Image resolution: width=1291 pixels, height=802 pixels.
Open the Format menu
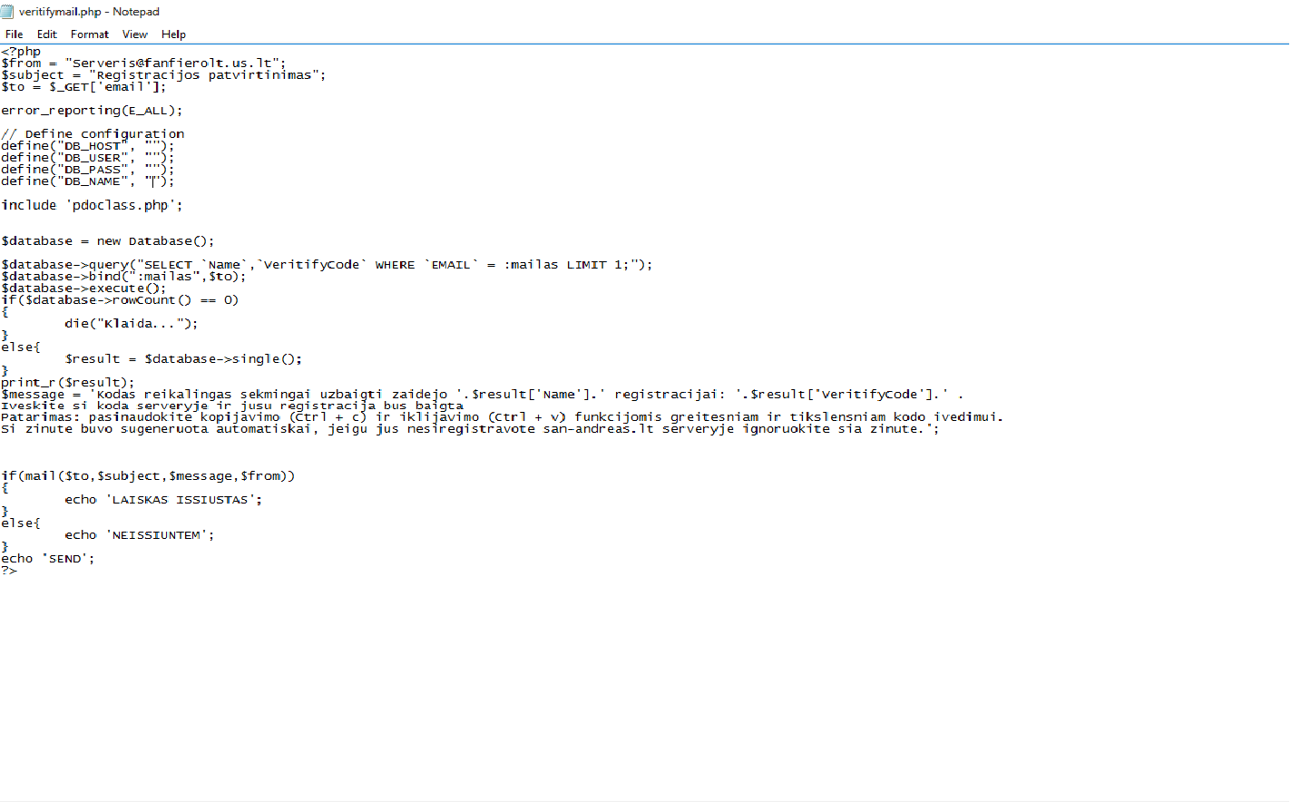pyautogui.click(x=90, y=34)
